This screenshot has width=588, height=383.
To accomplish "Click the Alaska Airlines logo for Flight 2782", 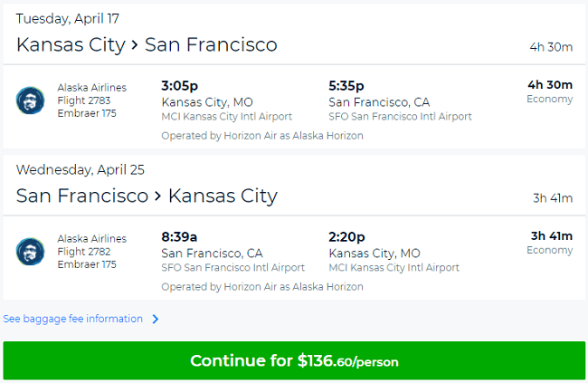I will click(30, 252).
